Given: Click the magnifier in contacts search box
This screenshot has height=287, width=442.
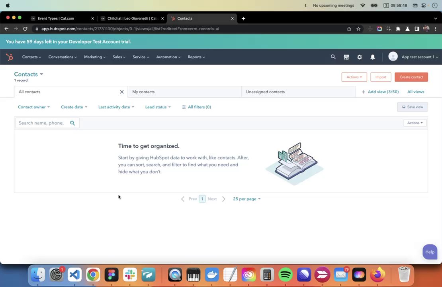Looking at the screenshot, I should (x=72, y=123).
